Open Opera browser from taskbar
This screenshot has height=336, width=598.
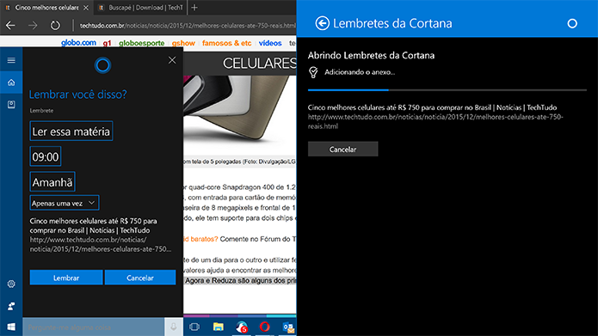(264, 327)
